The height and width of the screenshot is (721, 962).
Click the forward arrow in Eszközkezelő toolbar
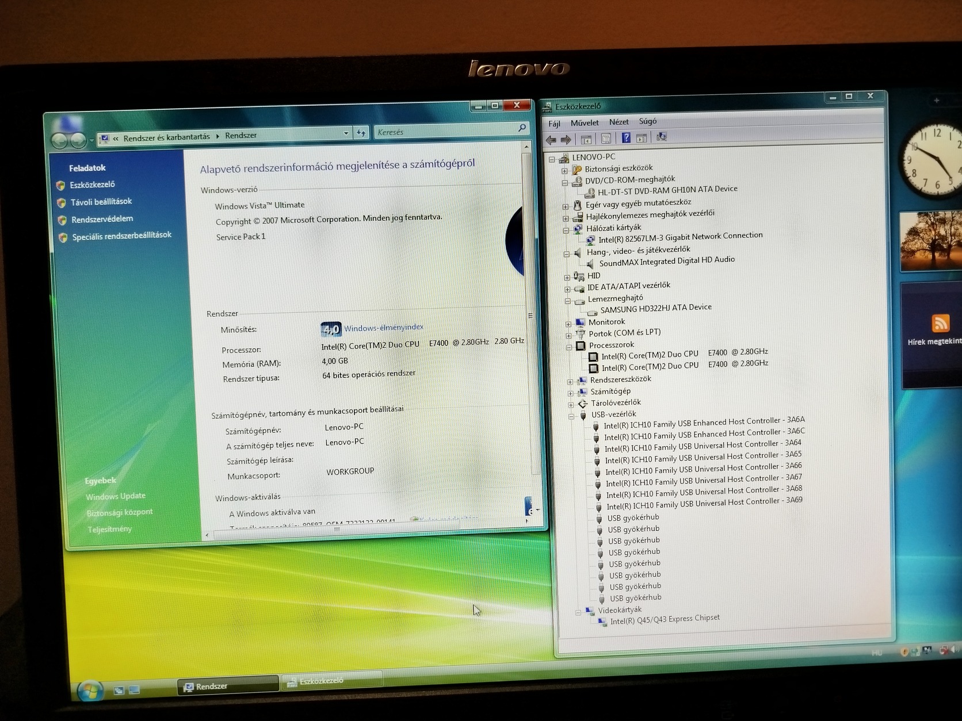point(566,140)
